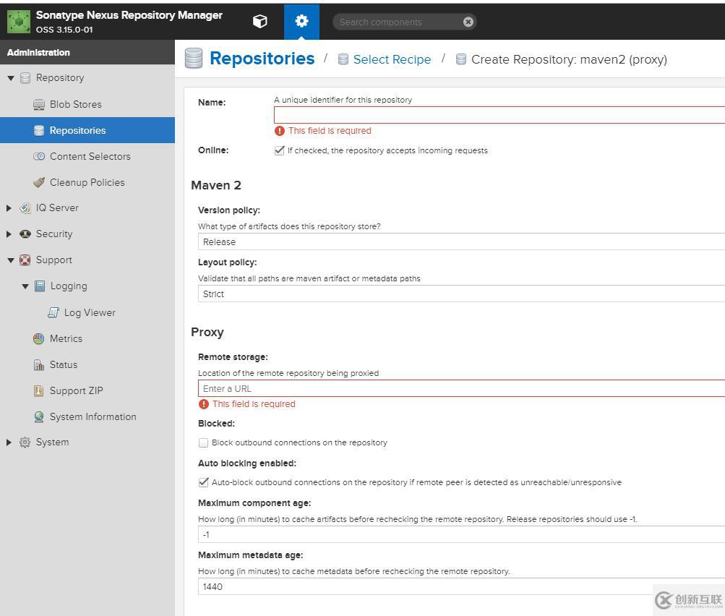This screenshot has width=725, height=616.
Task: Expand the IQ Server tree node
Action: [x=9, y=208]
